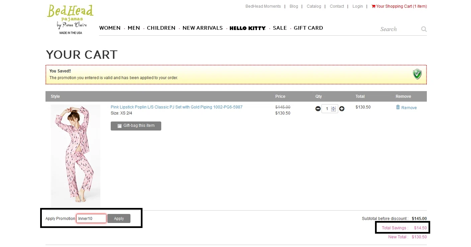Click the New Total $130.50 text
This screenshot has width=471, height=247.
(407, 237)
